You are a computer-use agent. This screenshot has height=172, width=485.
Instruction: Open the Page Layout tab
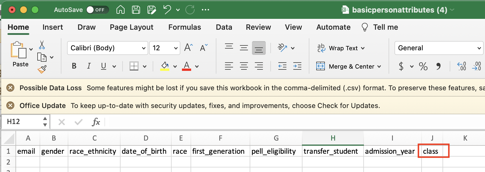click(131, 27)
